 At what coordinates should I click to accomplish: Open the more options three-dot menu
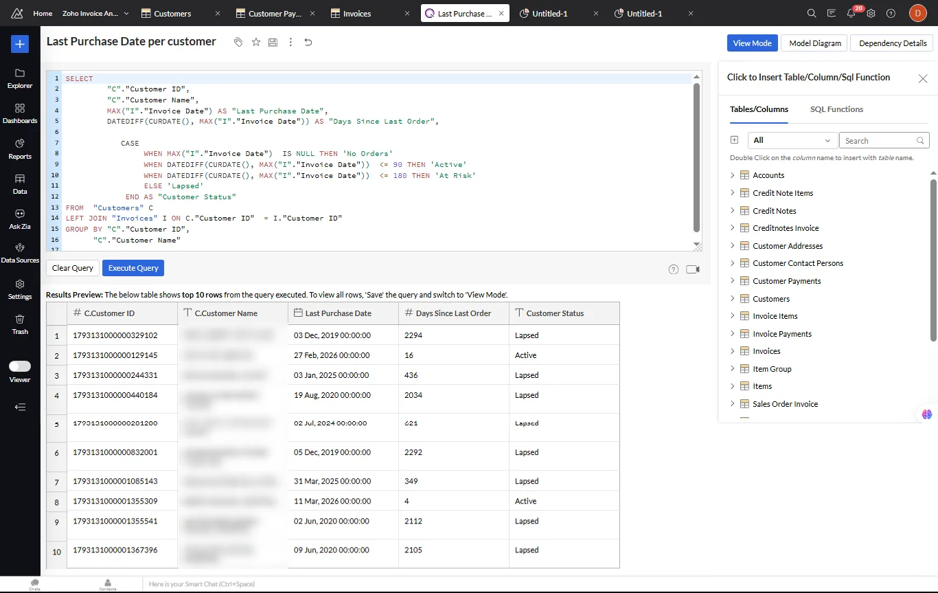(290, 42)
